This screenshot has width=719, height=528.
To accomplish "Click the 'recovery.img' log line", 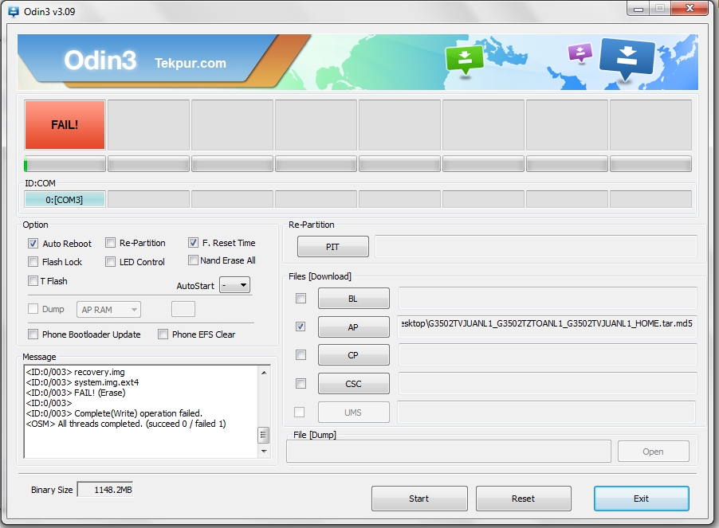I will (x=75, y=372).
